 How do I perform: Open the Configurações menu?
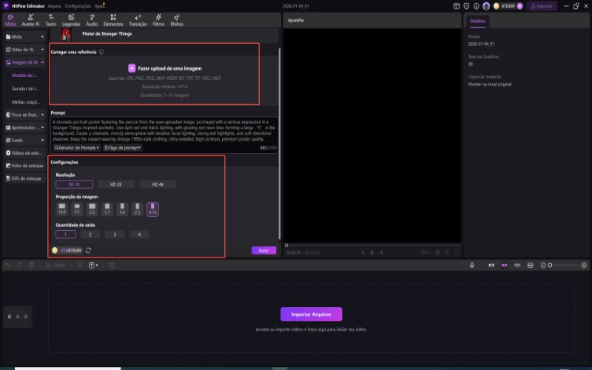[78, 6]
